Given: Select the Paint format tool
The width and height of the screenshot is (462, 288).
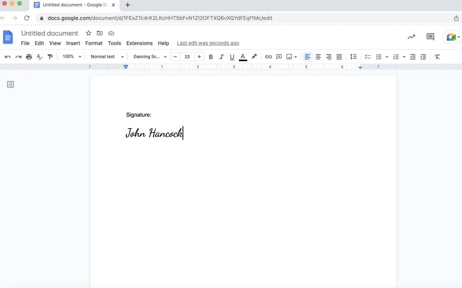Looking at the screenshot, I should point(50,57).
